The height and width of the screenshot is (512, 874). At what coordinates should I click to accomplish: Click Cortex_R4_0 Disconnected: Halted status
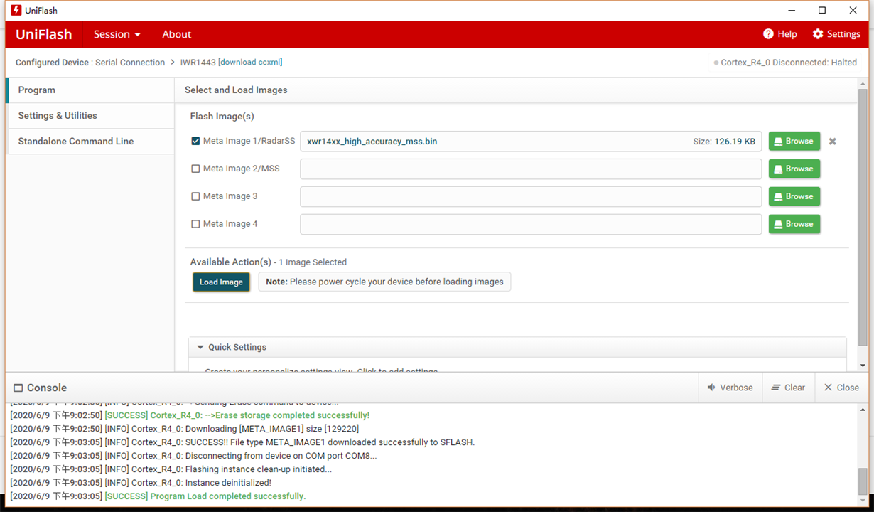(785, 63)
